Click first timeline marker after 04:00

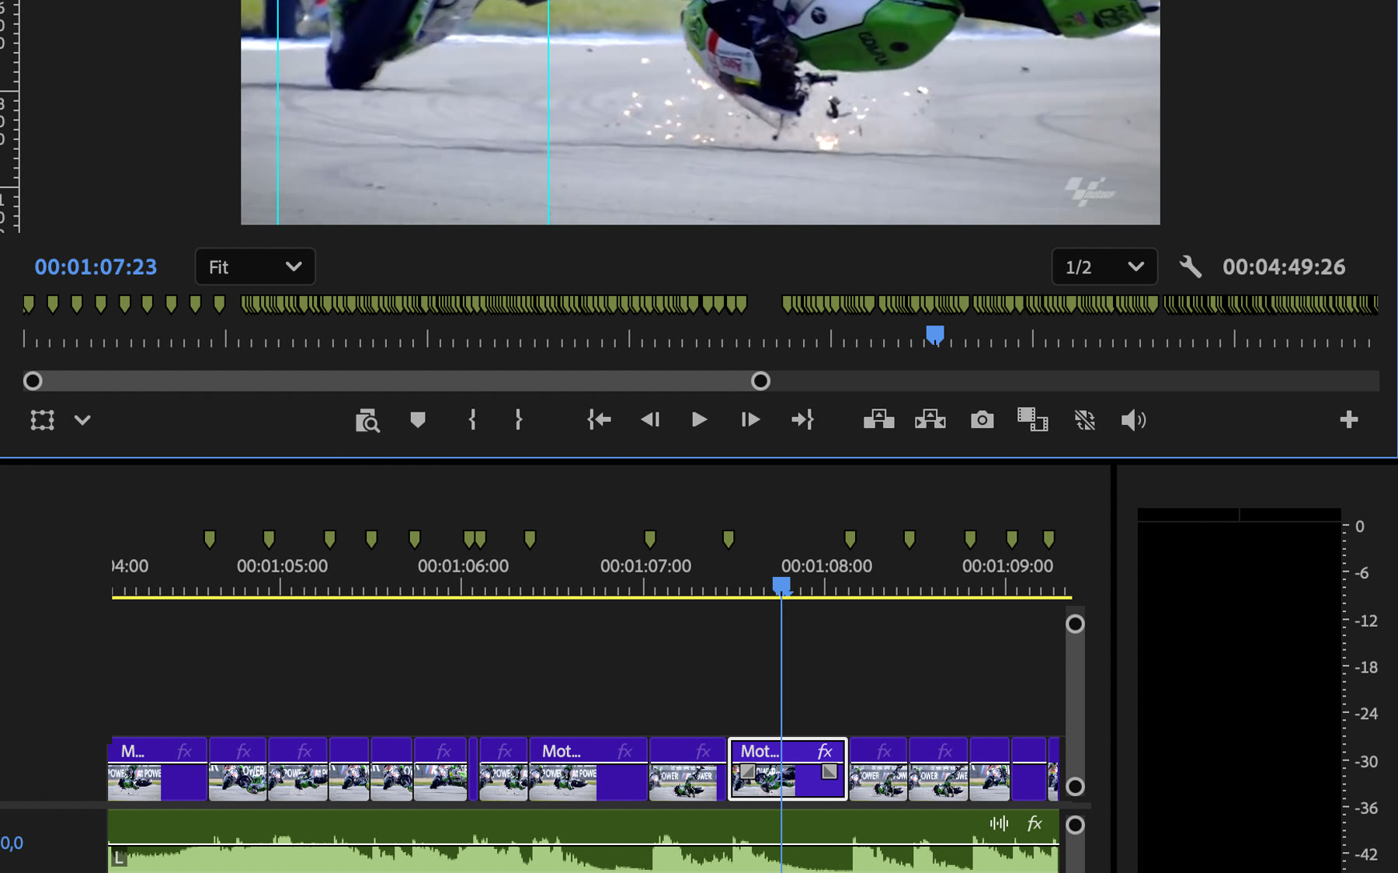(x=210, y=539)
